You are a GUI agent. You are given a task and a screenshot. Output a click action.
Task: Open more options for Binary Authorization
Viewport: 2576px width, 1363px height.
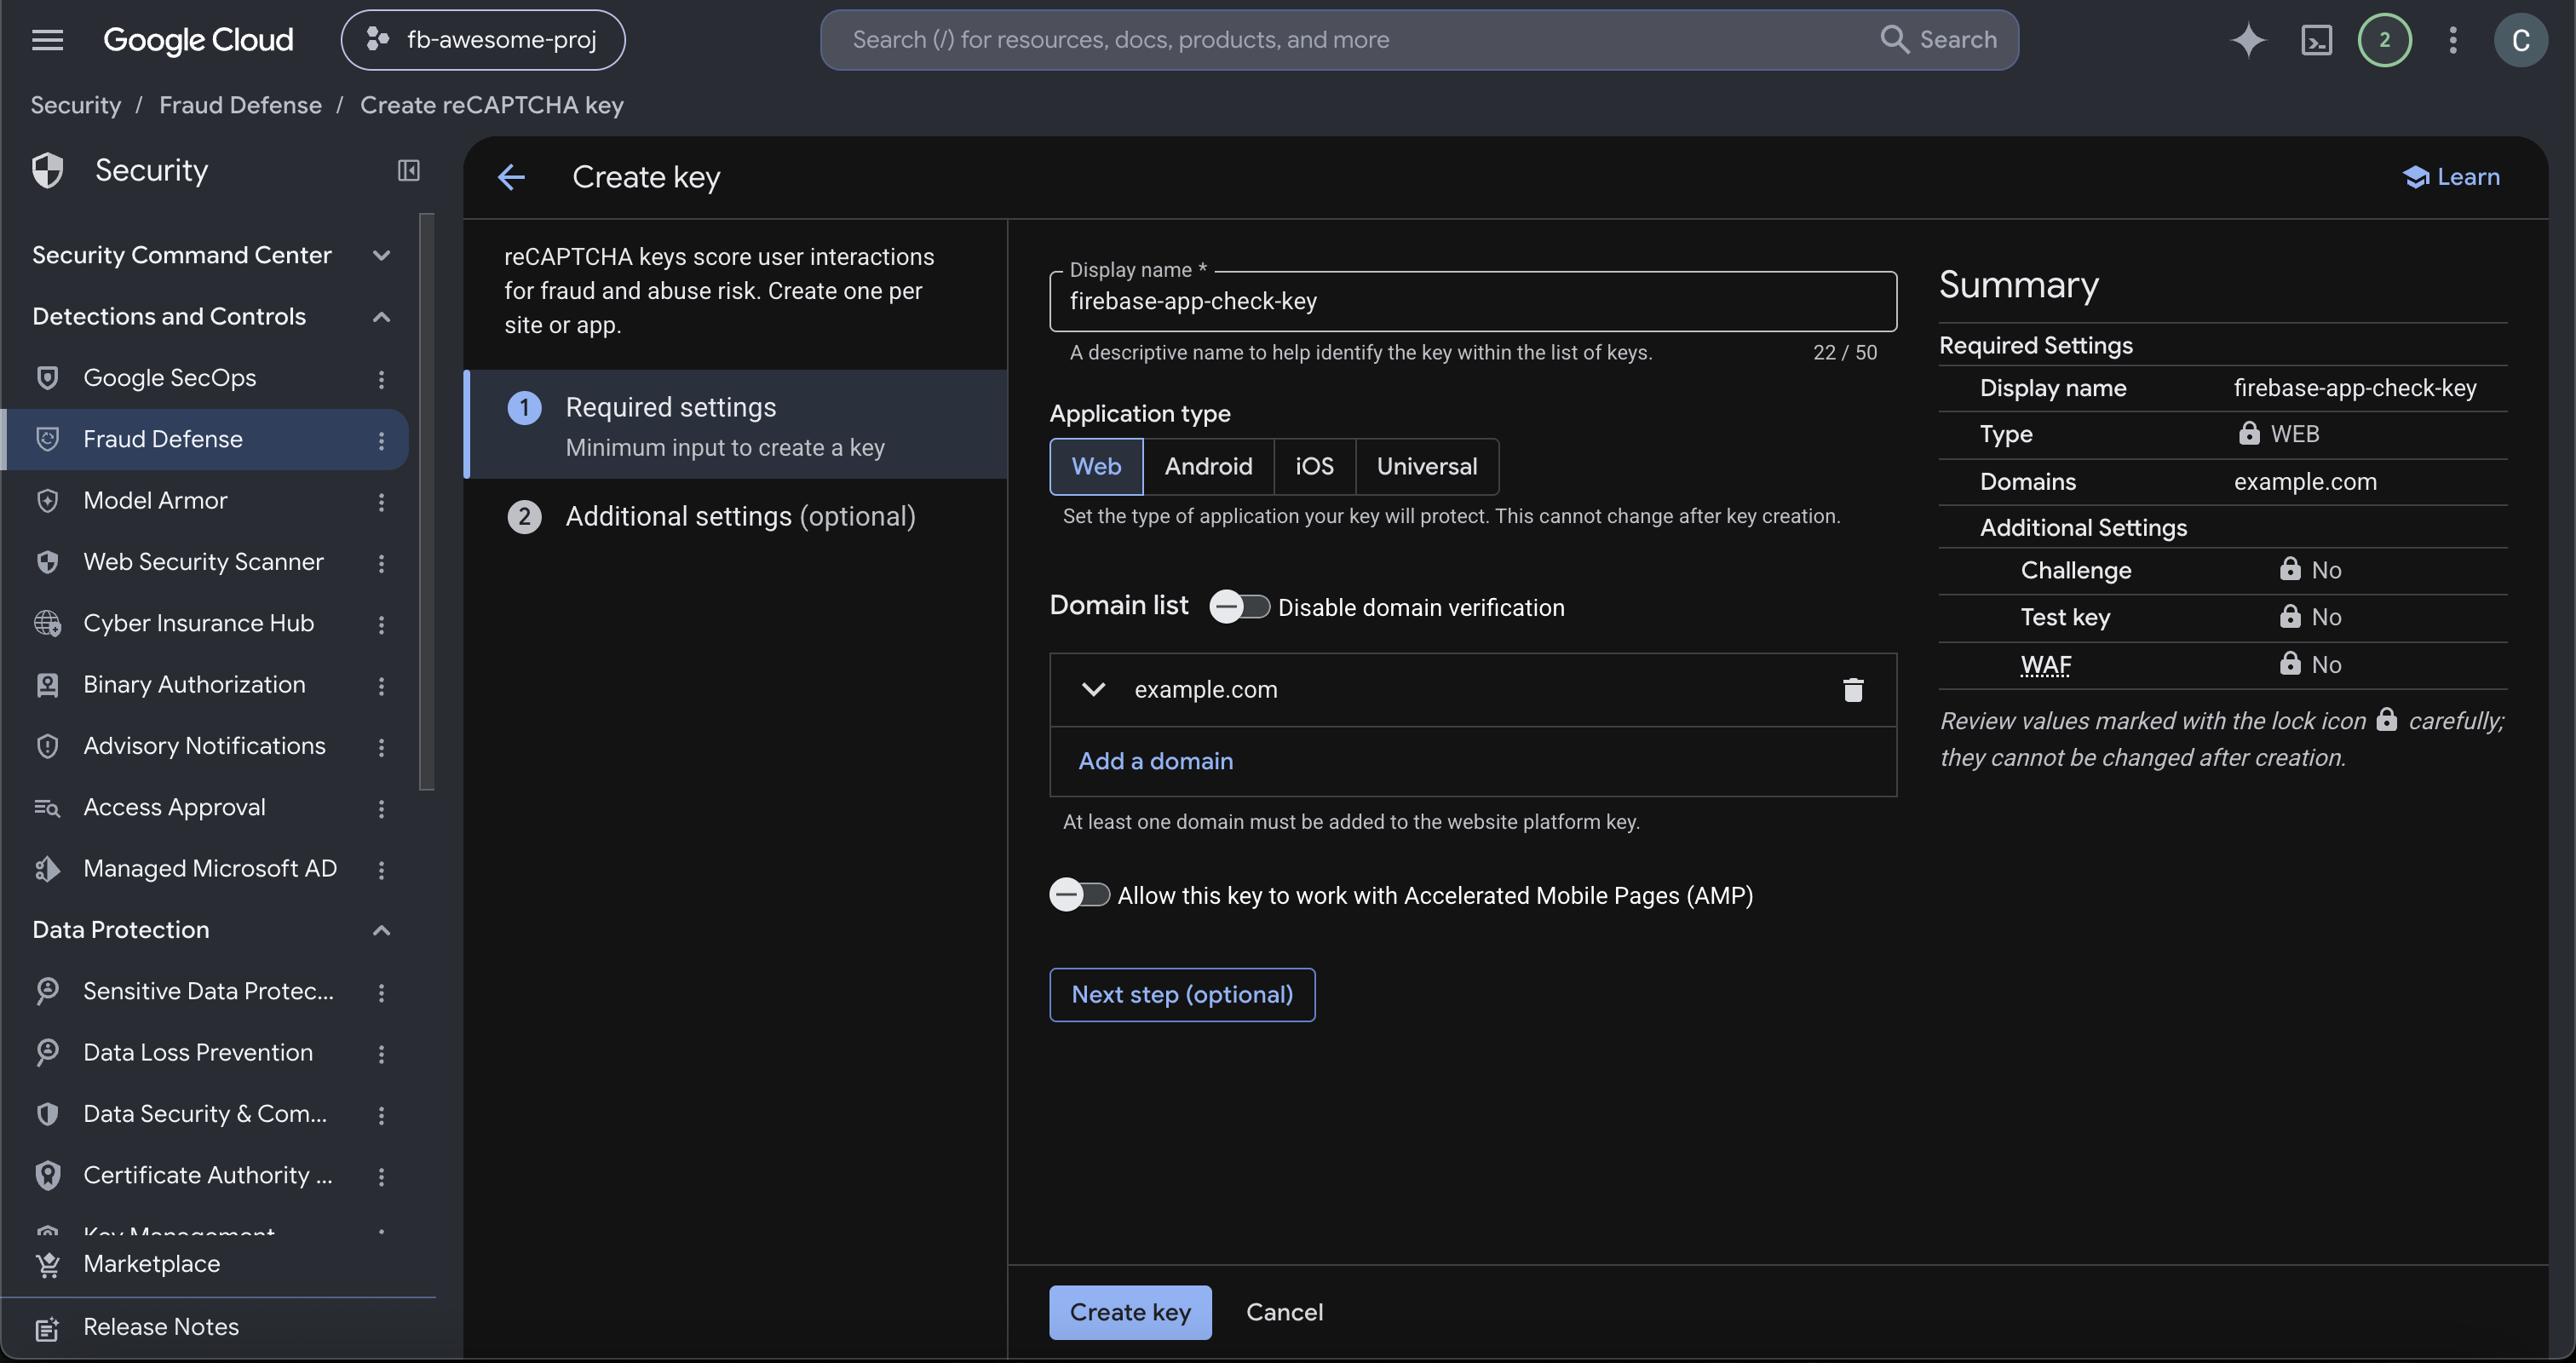point(381,685)
